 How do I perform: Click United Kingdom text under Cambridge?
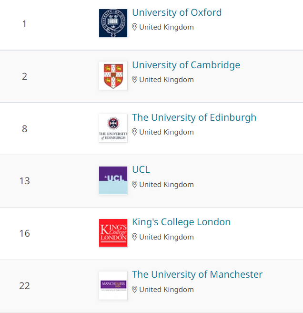166,80
